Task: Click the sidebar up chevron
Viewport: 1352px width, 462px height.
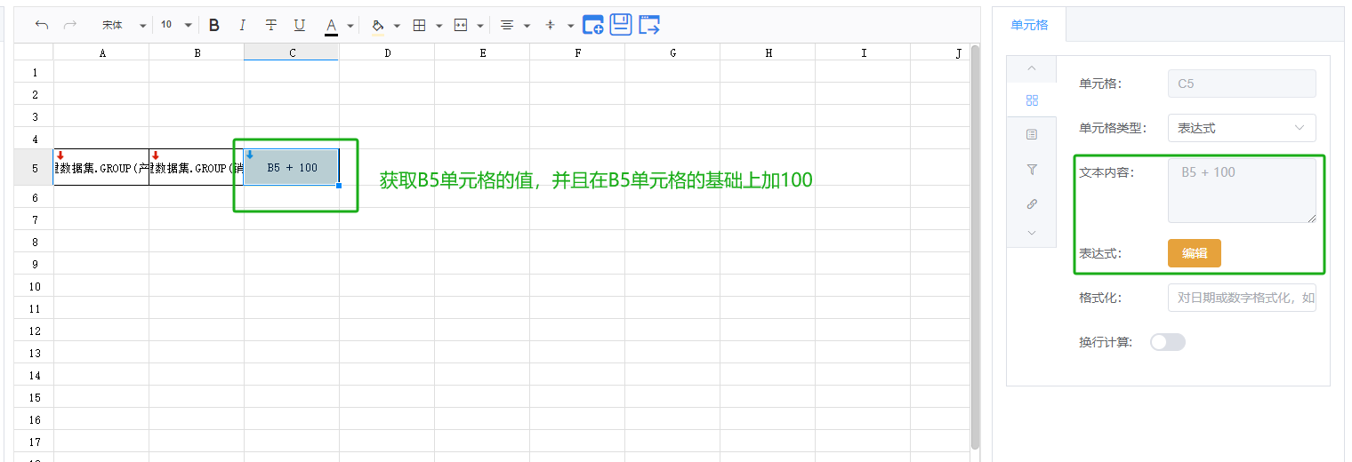Action: (1032, 68)
